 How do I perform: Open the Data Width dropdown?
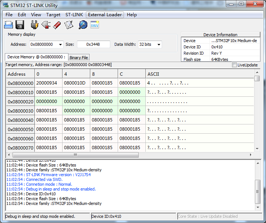pyautogui.click(x=159, y=45)
